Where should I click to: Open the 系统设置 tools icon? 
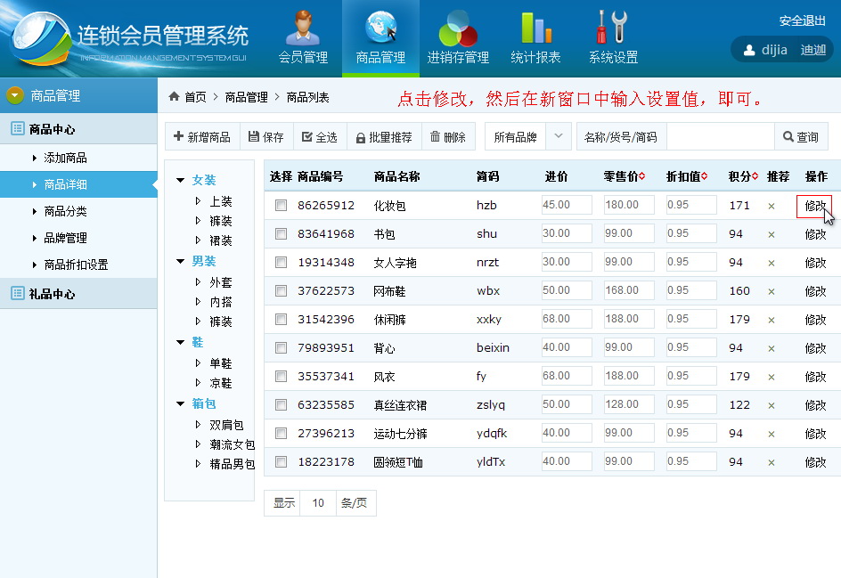[x=613, y=27]
